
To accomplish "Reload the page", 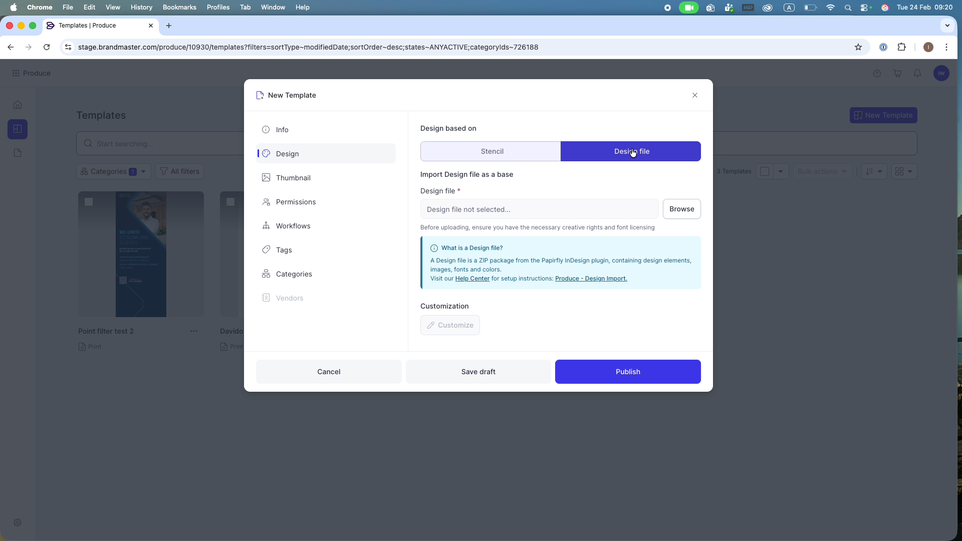I will (47, 47).
